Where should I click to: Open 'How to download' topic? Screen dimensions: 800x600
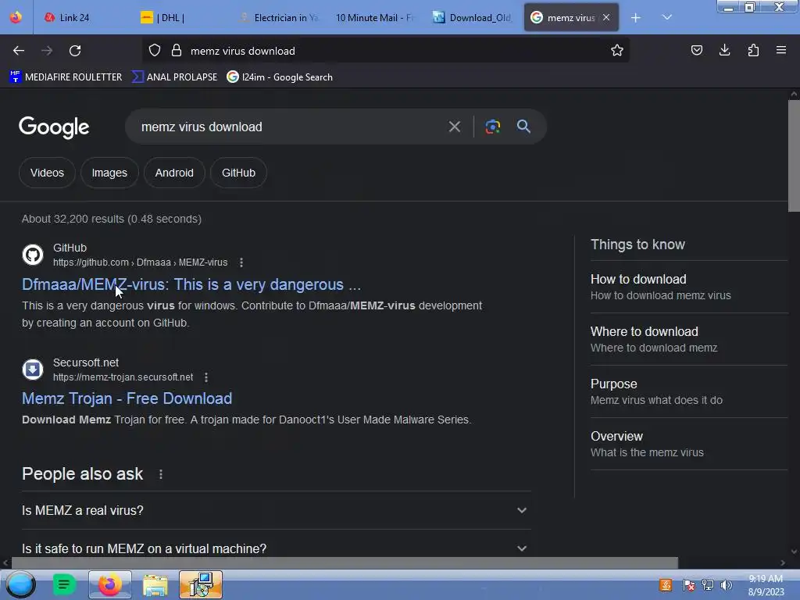pyautogui.click(x=688, y=287)
